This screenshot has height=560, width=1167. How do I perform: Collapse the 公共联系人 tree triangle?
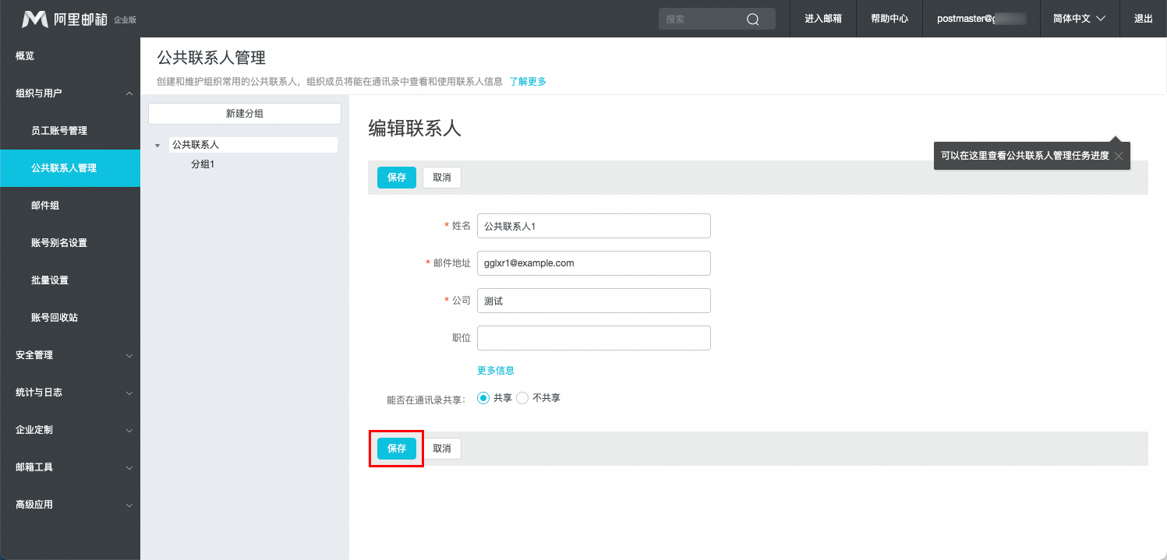[x=157, y=146]
